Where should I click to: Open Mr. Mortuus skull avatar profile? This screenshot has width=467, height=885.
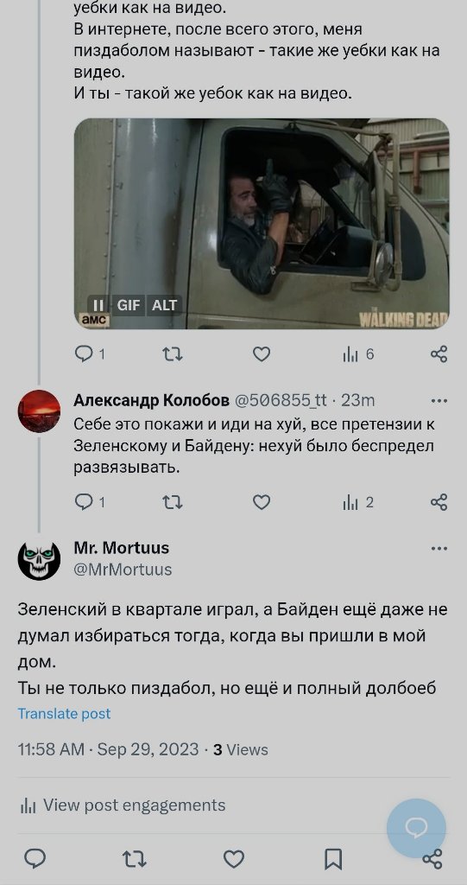39,560
